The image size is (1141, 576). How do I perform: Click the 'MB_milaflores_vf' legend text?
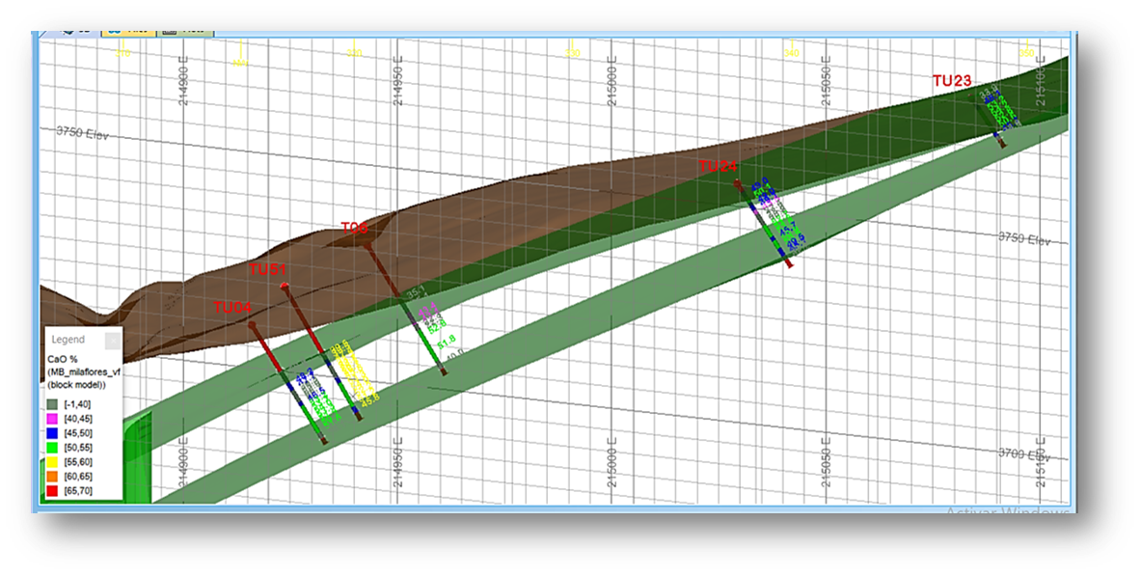click(85, 371)
